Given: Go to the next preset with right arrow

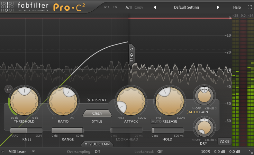Looking at the screenshot, I should pos(218,7).
